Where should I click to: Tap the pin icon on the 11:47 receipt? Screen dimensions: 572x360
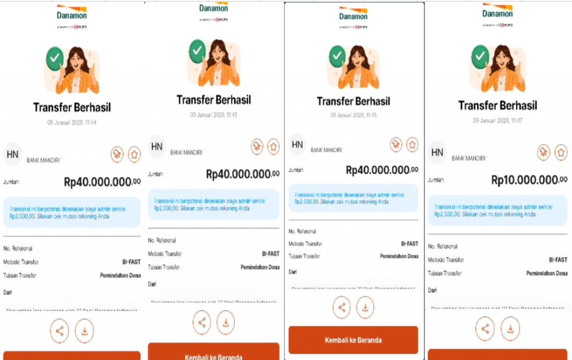(544, 152)
